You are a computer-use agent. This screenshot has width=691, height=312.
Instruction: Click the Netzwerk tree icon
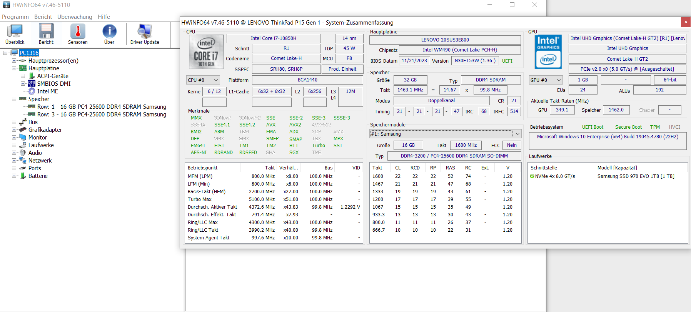23,160
